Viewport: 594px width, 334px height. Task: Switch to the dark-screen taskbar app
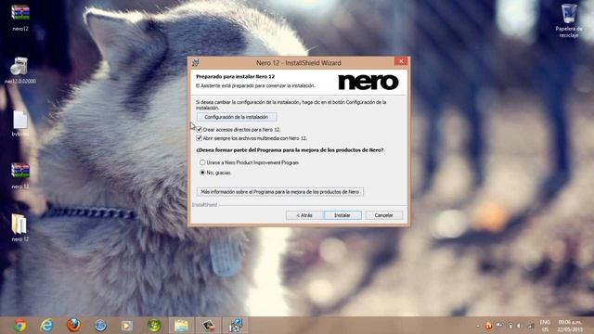point(208,326)
